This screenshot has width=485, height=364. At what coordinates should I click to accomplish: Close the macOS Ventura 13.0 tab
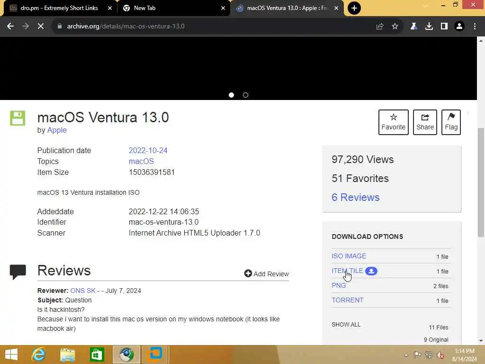tap(336, 8)
